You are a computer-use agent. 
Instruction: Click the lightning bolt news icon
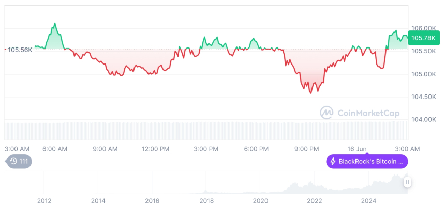click(333, 162)
